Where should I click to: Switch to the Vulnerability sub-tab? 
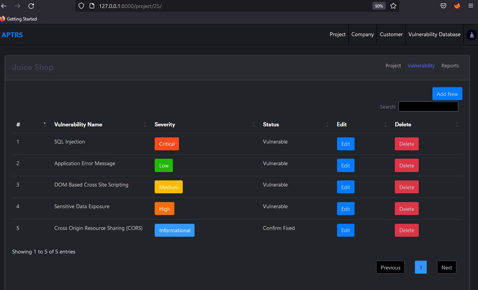tap(421, 65)
